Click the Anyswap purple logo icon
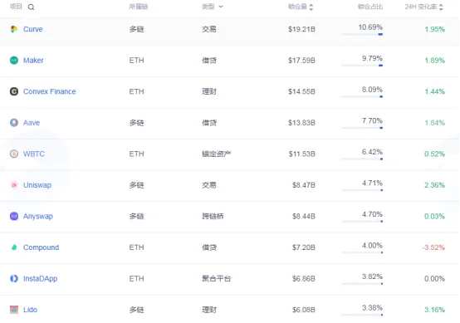The width and height of the screenshot is (460, 323). 14,216
